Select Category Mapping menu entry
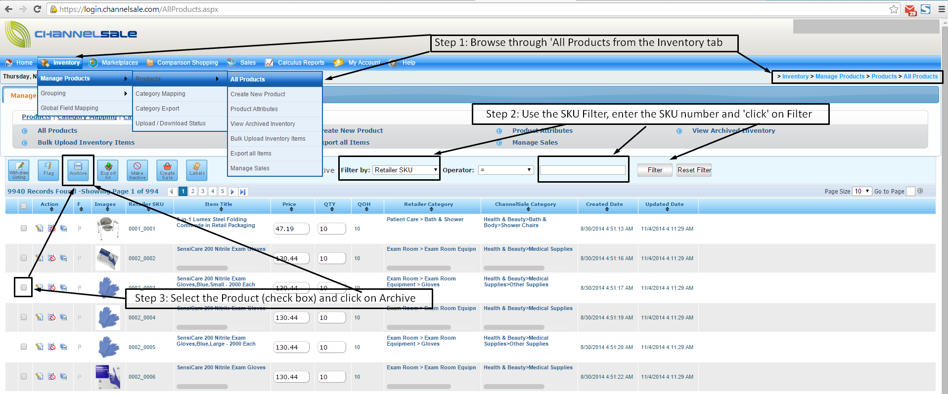The height and width of the screenshot is (394, 948). (x=160, y=94)
